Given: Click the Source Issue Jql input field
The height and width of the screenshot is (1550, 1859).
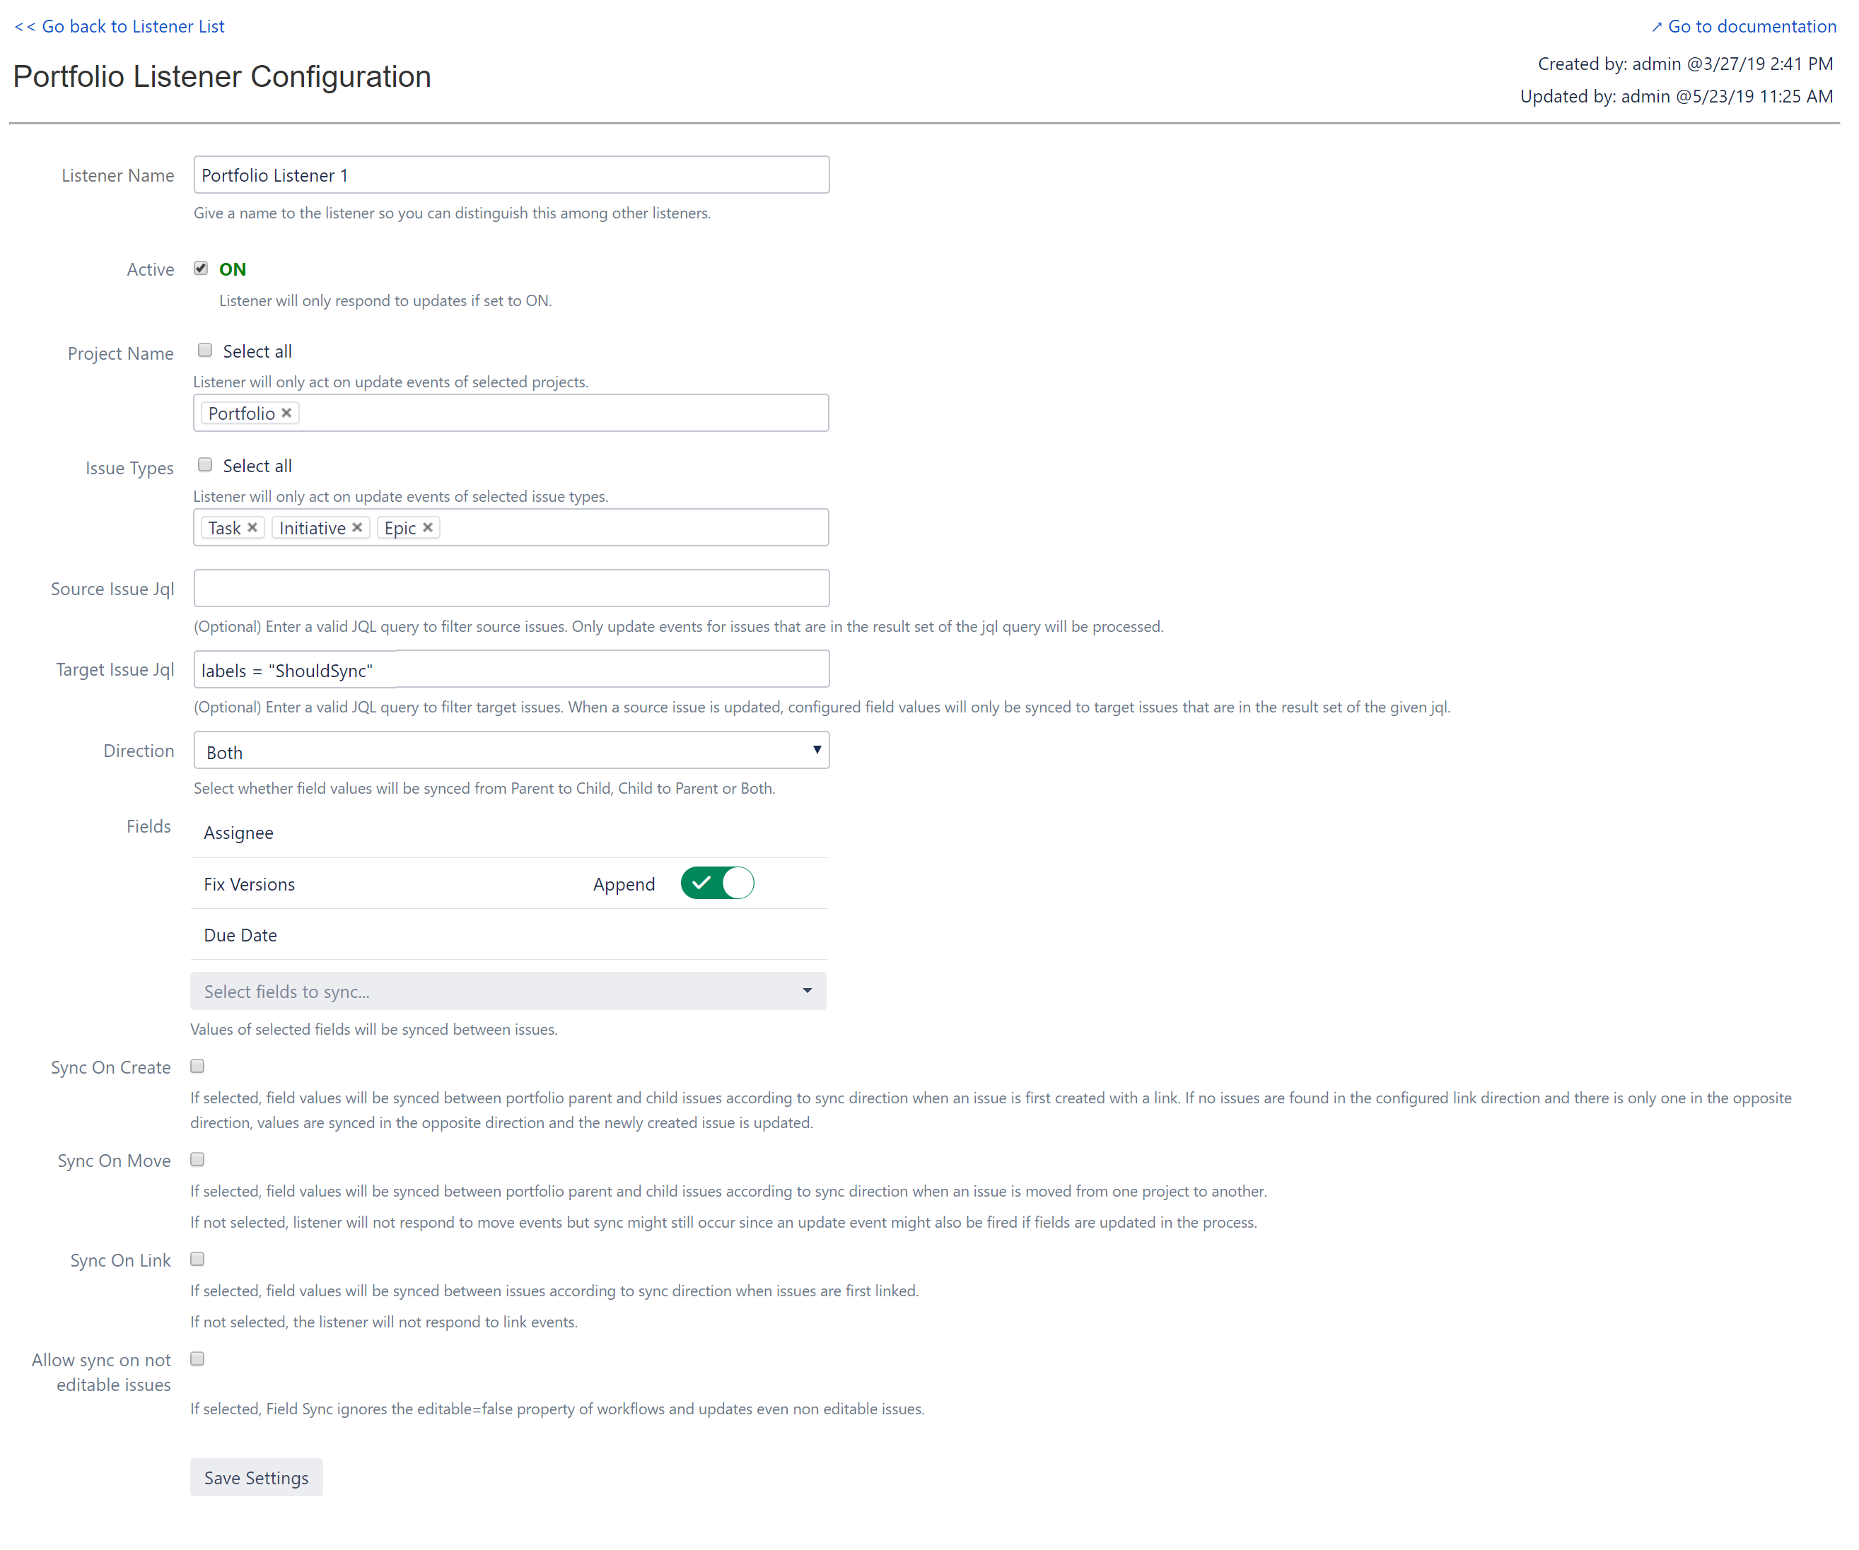Looking at the screenshot, I should (511, 587).
